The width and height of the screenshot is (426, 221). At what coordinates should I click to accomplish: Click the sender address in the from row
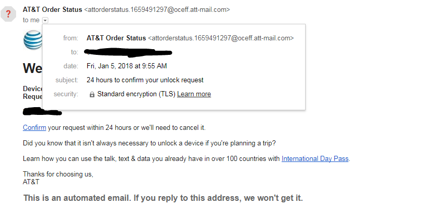click(221, 38)
